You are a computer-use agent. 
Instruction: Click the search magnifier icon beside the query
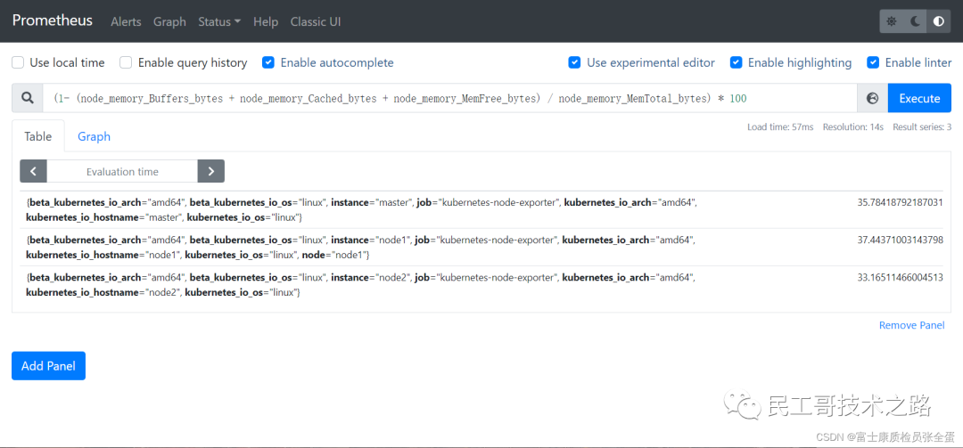(x=28, y=98)
